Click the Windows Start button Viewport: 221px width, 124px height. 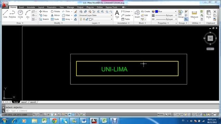click(4, 121)
